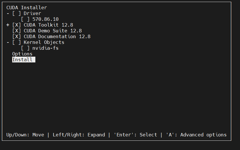Click the 'Enter': Select hint

click(x=135, y=135)
